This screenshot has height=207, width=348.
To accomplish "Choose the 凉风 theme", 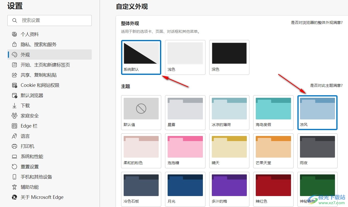I will click(x=317, y=113).
